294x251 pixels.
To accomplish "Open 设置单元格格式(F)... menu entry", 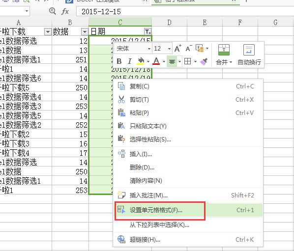I will click(188, 210).
